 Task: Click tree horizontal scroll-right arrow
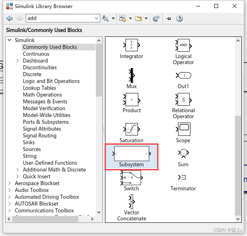tap(92, 219)
